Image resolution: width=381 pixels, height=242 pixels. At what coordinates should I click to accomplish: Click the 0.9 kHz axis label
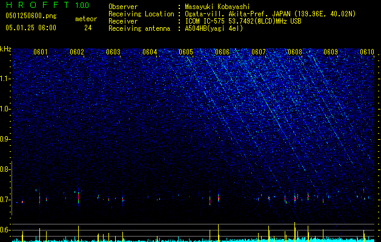point(5,139)
